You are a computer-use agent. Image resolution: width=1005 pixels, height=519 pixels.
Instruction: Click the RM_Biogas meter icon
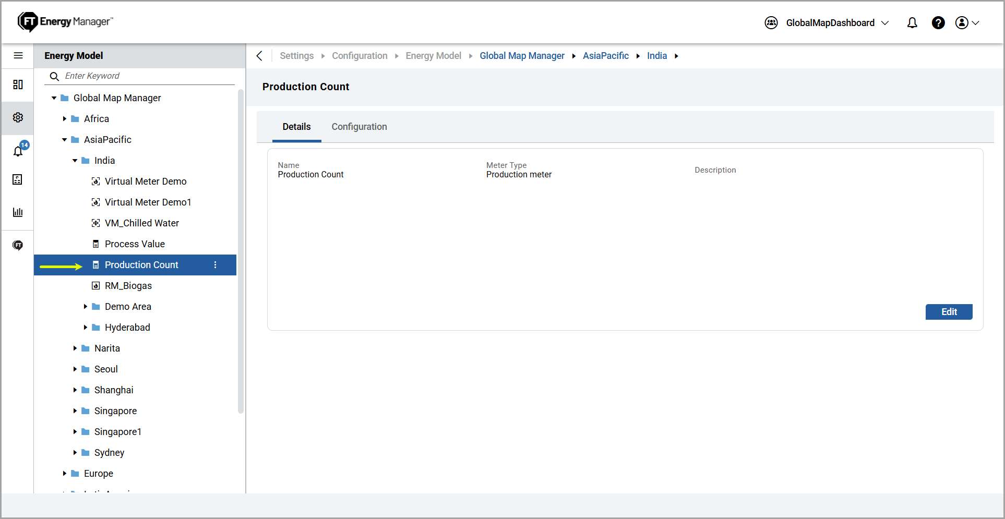pyautogui.click(x=96, y=286)
